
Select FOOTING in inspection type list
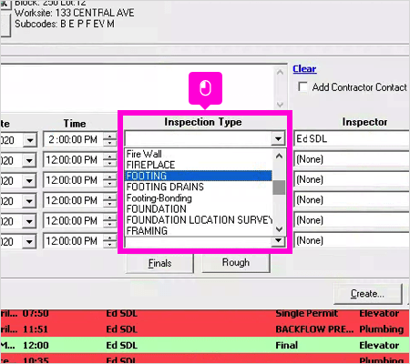point(199,176)
